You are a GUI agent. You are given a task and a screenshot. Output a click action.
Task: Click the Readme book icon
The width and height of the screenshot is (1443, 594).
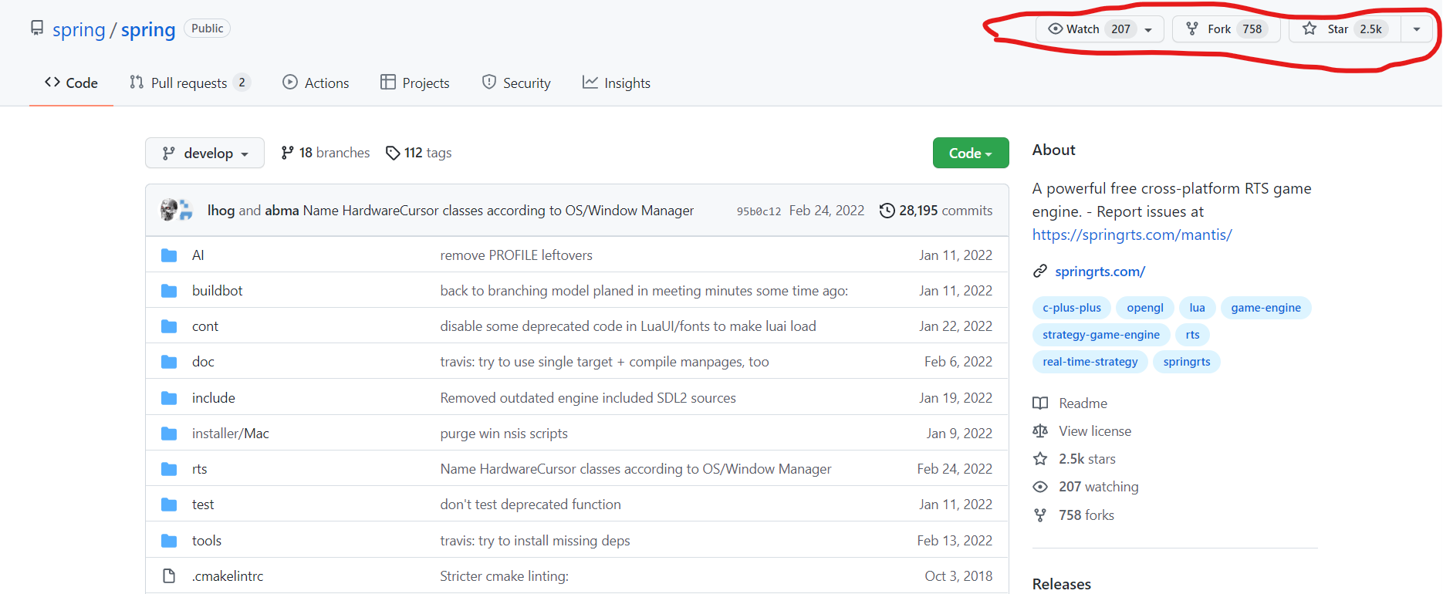tap(1040, 403)
